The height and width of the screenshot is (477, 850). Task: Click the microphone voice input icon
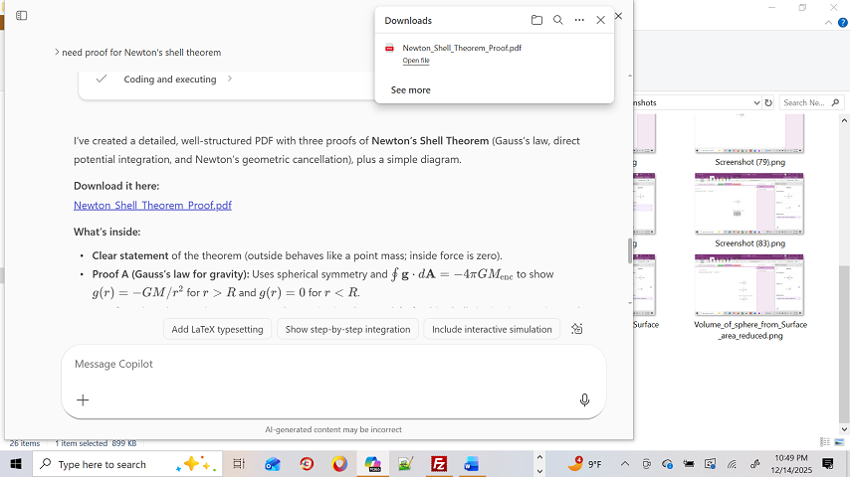584,399
